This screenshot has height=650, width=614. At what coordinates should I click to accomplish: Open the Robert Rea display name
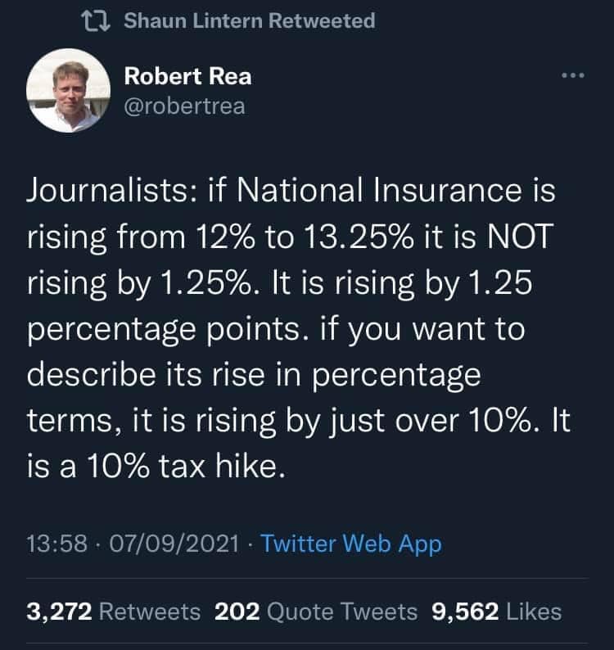coord(187,76)
